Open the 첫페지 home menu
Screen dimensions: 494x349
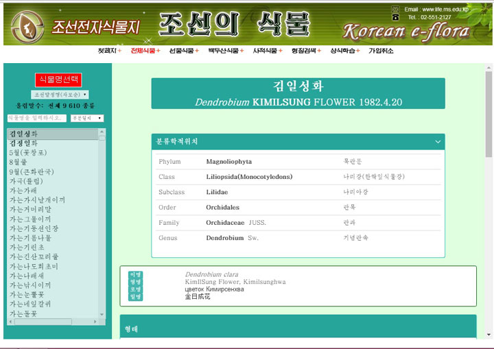click(109, 51)
